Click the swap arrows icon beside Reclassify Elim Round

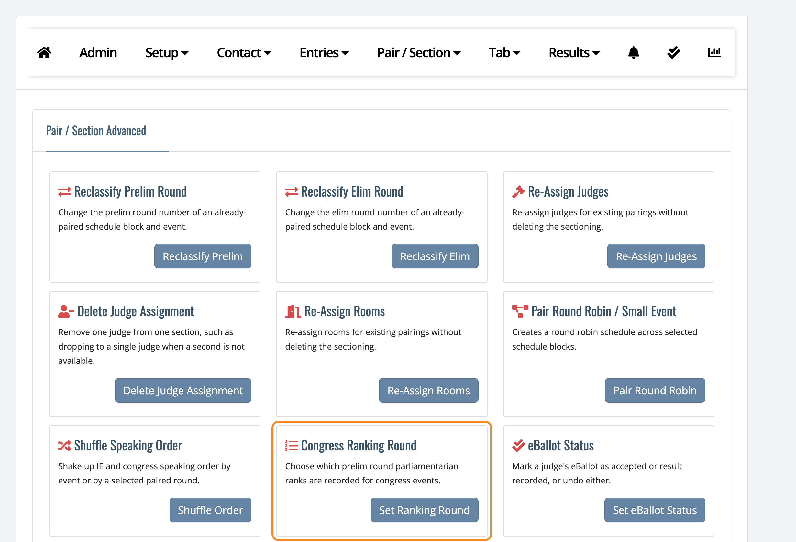point(292,192)
